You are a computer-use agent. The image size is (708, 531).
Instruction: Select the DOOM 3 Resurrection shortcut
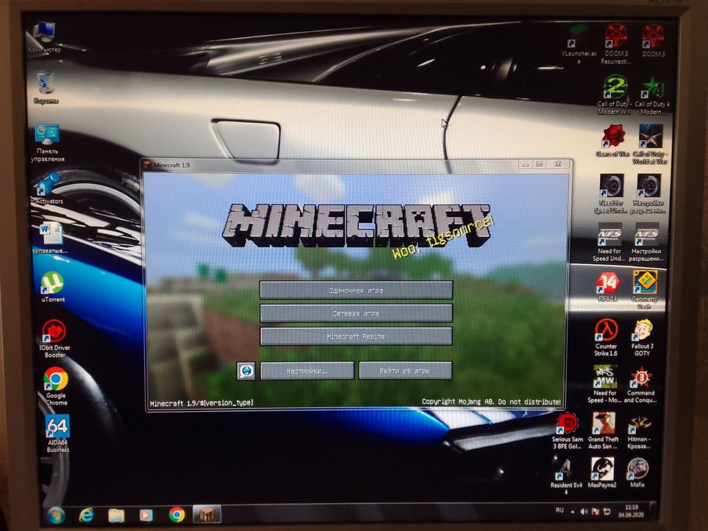click(616, 45)
